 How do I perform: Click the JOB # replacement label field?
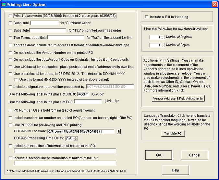83,94
